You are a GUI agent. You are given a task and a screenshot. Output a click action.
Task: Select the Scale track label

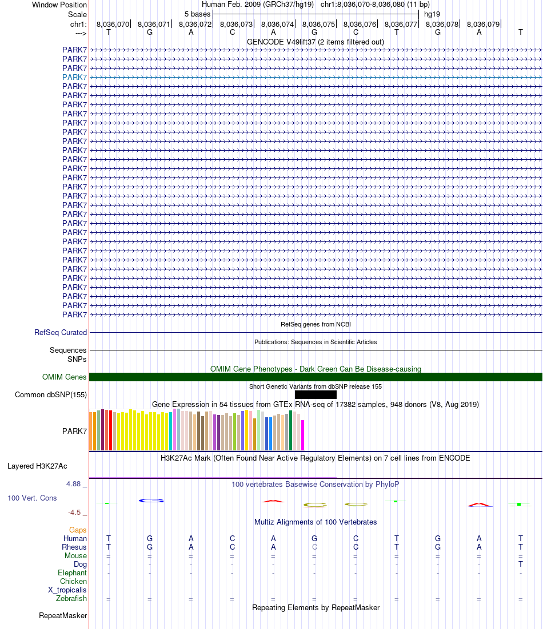coord(77,14)
